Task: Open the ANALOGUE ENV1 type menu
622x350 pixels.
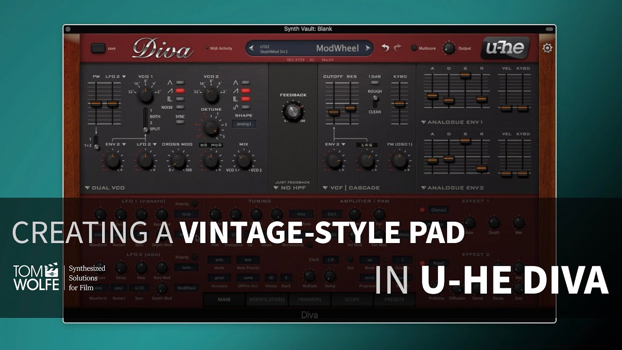Action: (452, 122)
